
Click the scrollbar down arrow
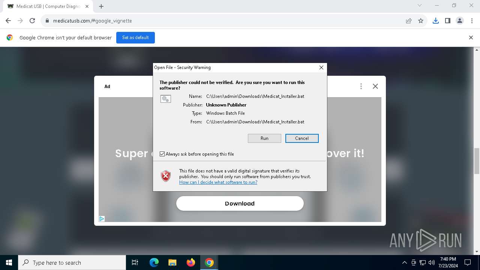point(477,252)
